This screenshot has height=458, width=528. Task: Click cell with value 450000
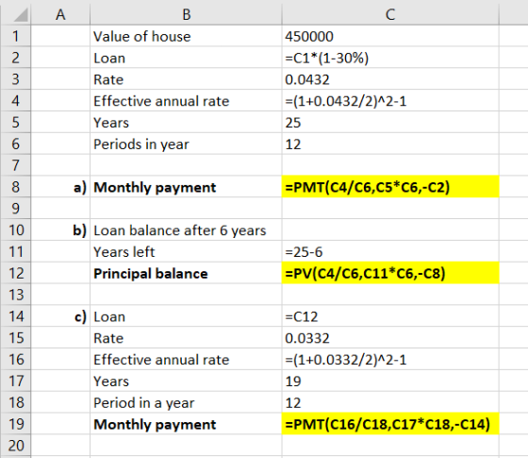point(390,36)
